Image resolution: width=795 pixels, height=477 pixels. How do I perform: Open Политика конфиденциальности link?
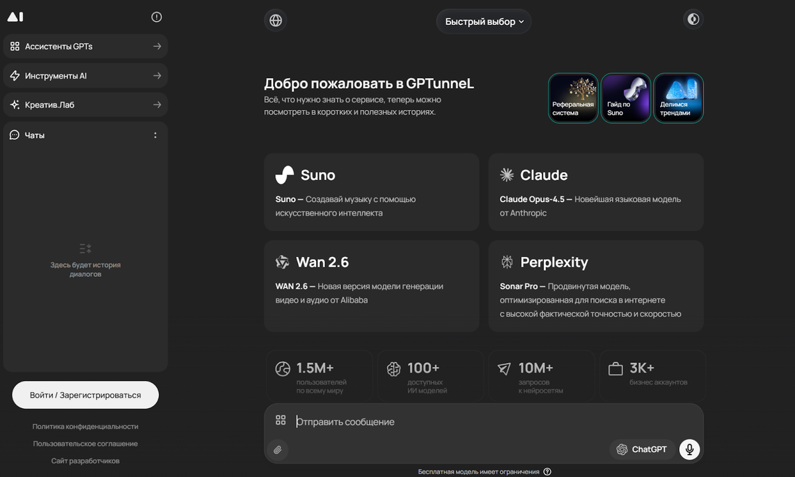(x=85, y=427)
